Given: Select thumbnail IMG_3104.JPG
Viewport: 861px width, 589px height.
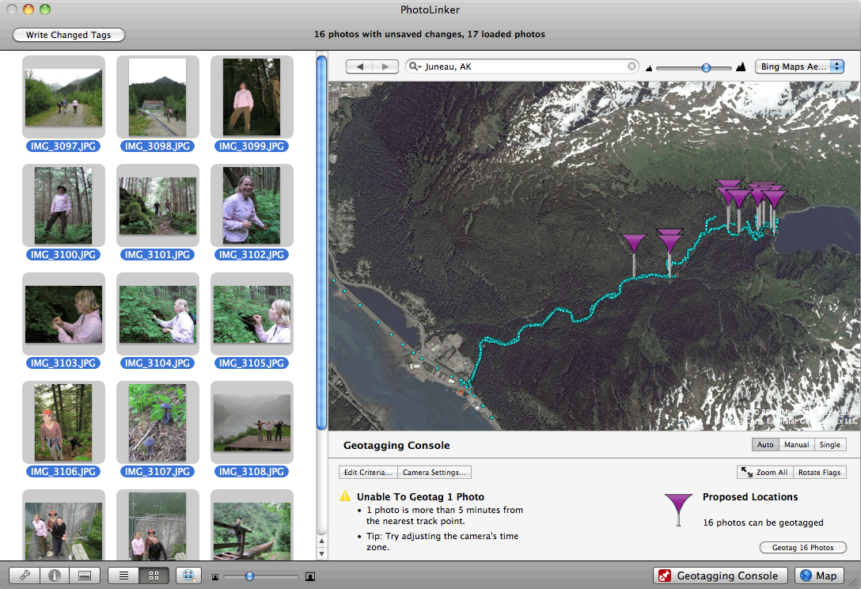Looking at the screenshot, I should coord(157,313).
